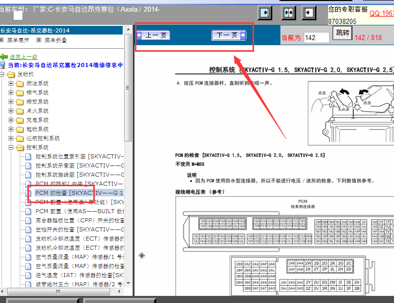Click 菜单折叠 to collapse menu

pos(56,40)
